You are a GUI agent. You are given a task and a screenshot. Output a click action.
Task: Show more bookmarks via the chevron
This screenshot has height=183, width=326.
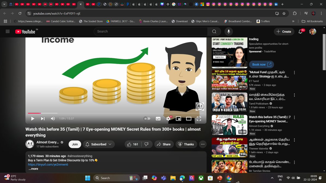coord(293,21)
